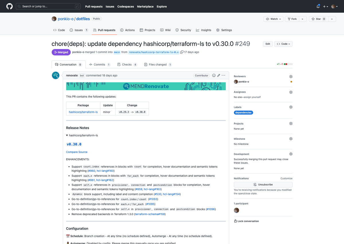This screenshot has height=244, width=344.
Task: Open the repository Wiki tab
Action: tap(165, 30)
